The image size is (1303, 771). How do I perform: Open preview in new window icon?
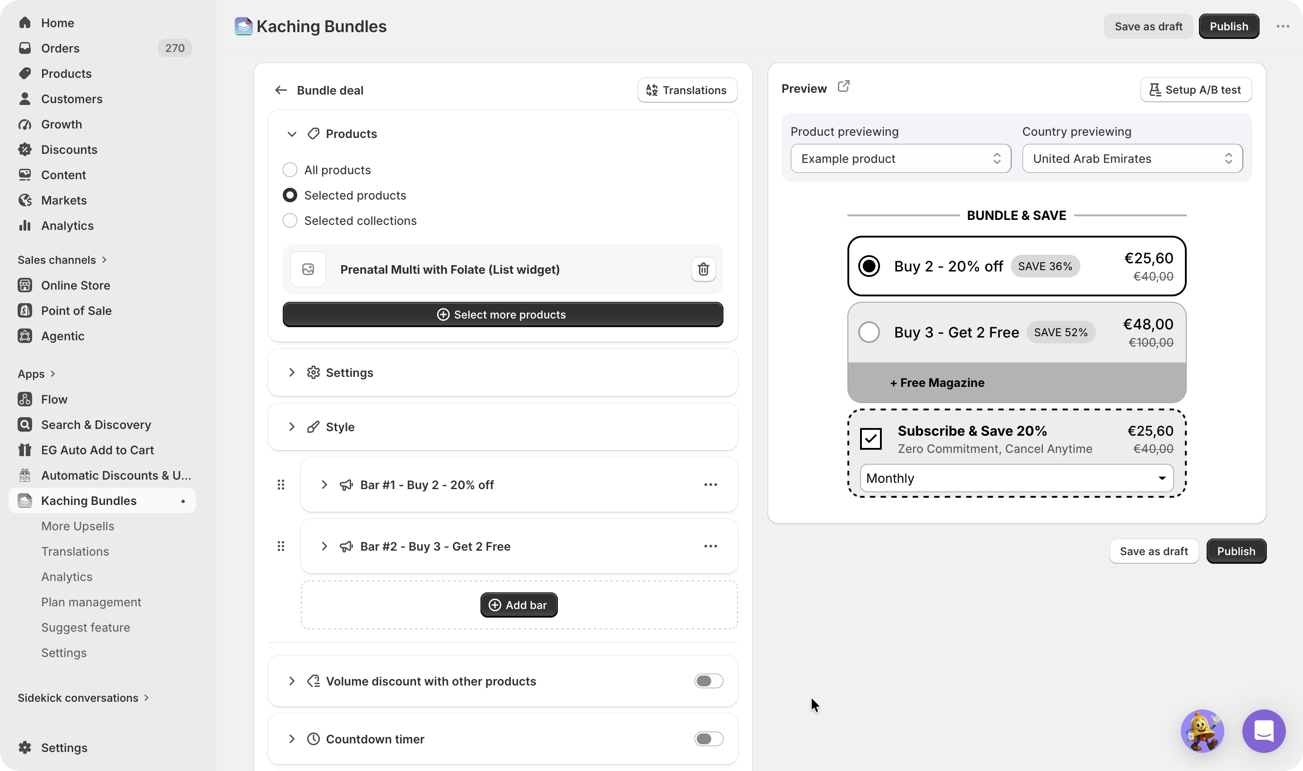point(843,86)
